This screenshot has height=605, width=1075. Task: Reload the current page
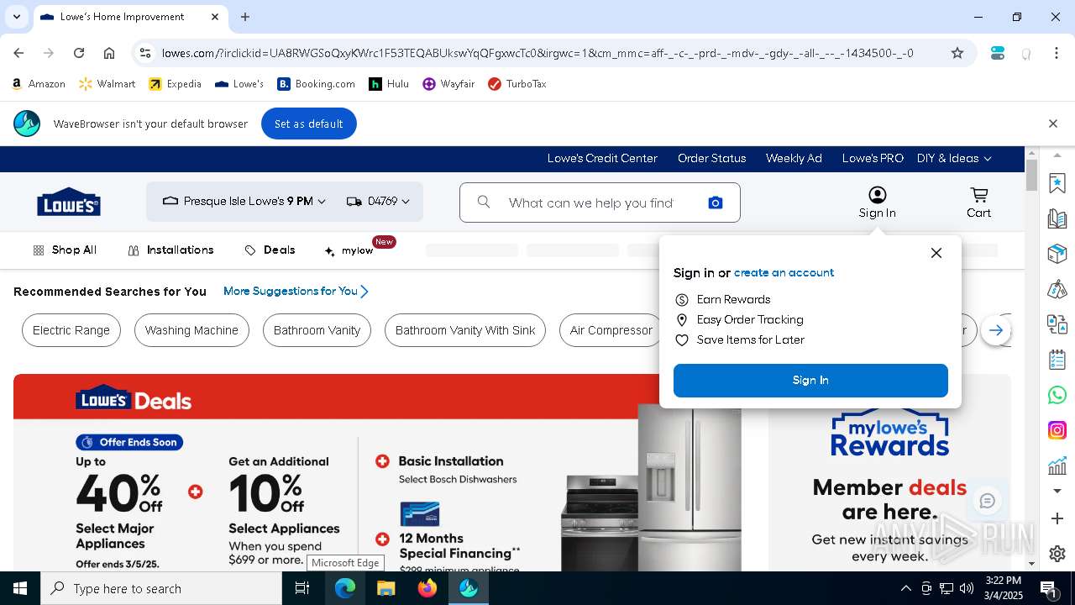79,53
